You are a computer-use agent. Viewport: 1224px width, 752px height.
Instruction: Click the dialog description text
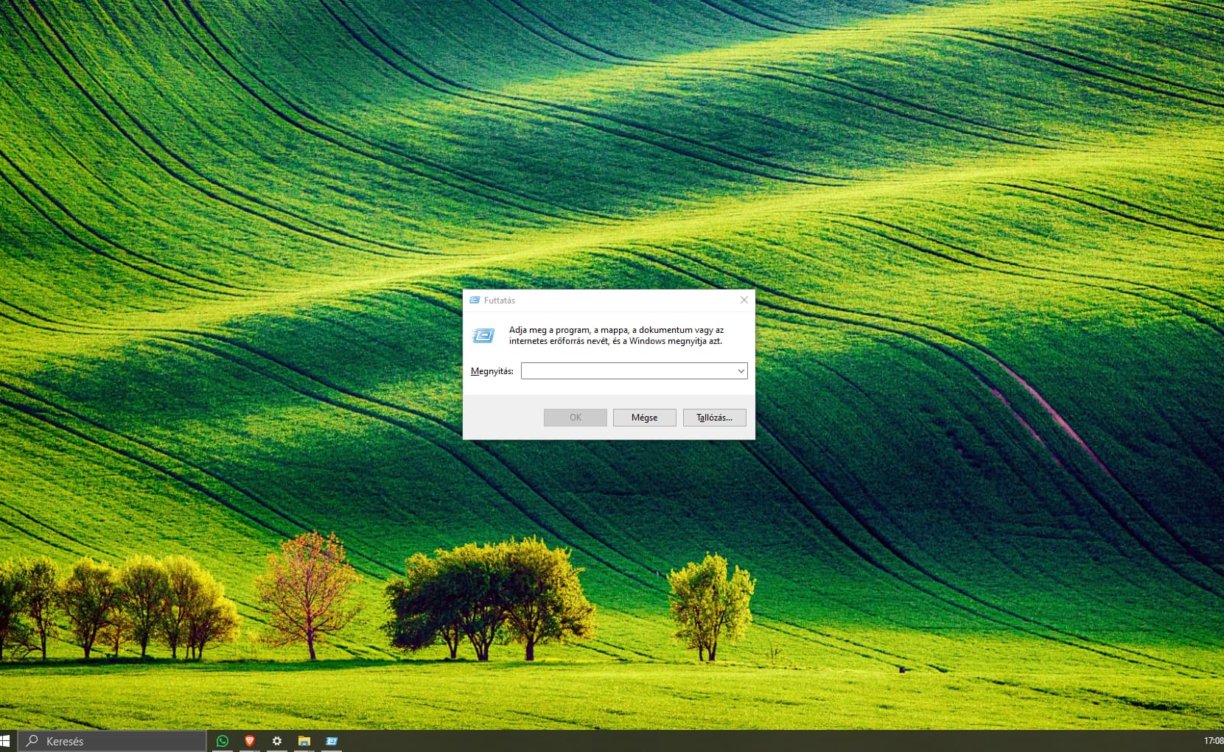point(616,336)
